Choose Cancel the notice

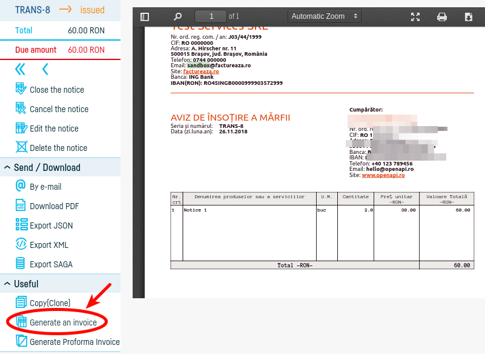tap(59, 109)
